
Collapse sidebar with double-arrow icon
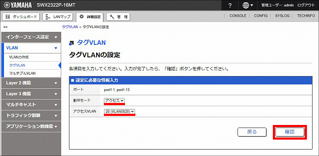tap(5, 27)
